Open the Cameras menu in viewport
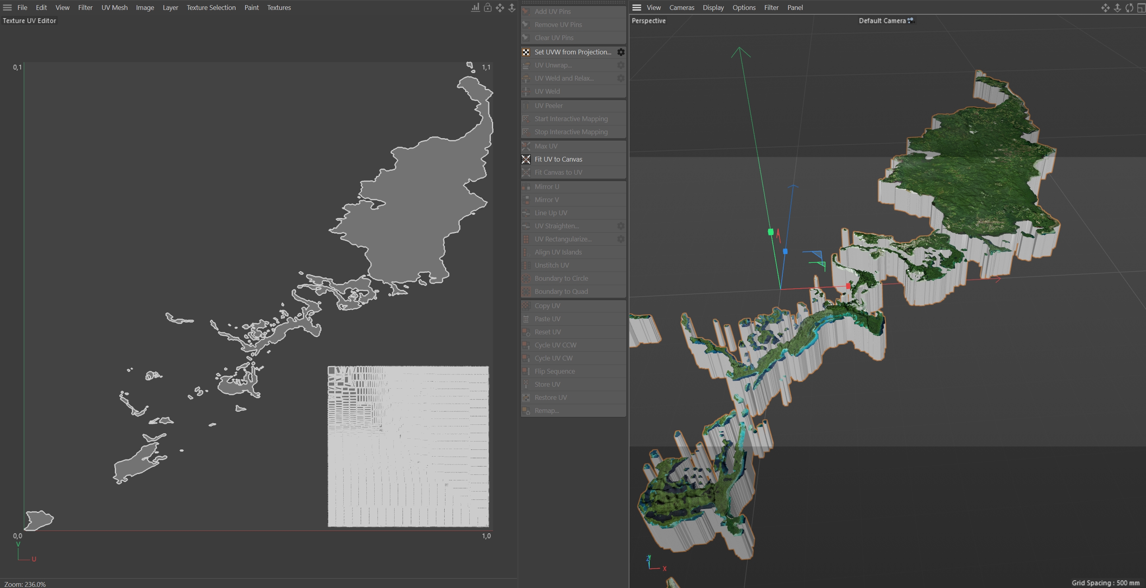Image resolution: width=1146 pixels, height=588 pixels. (x=681, y=8)
